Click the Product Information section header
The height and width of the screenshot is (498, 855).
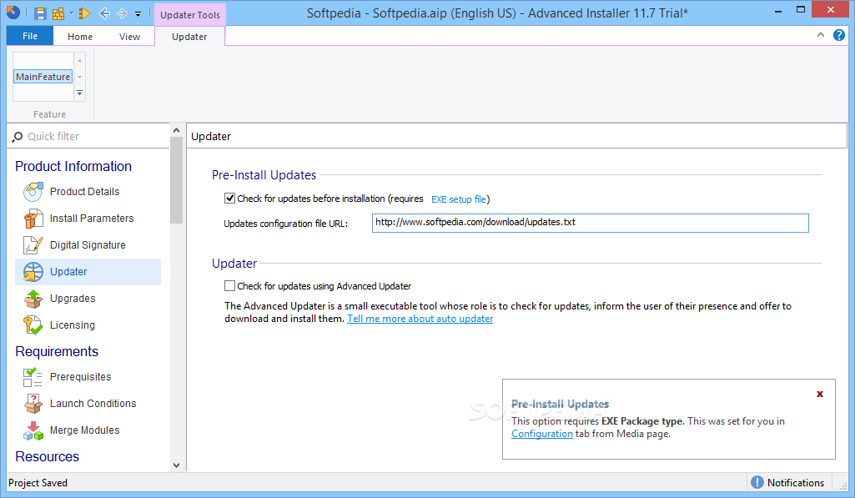point(73,166)
